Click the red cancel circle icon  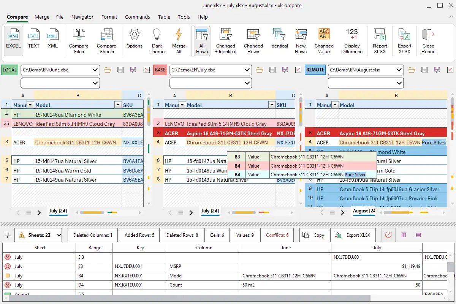[388, 235]
